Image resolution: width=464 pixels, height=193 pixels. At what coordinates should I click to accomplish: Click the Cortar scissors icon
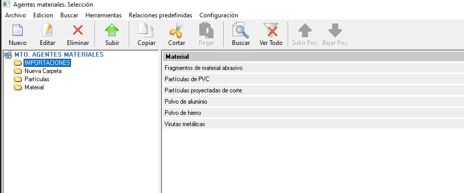pos(176,30)
